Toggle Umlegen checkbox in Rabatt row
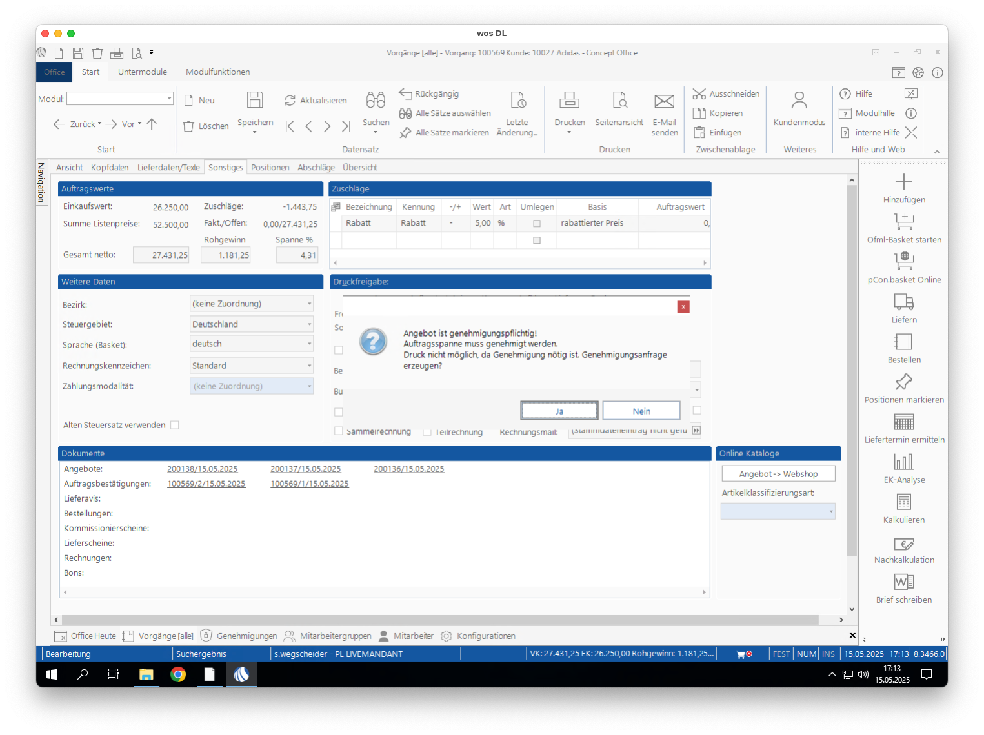Image resolution: width=984 pixels, height=735 pixels. click(537, 224)
